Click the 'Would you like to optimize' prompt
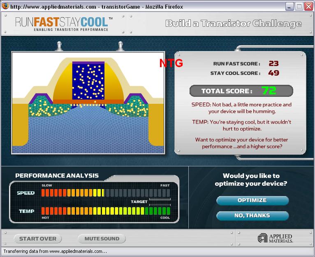This screenshot has height=257, width=315. pyautogui.click(x=251, y=180)
